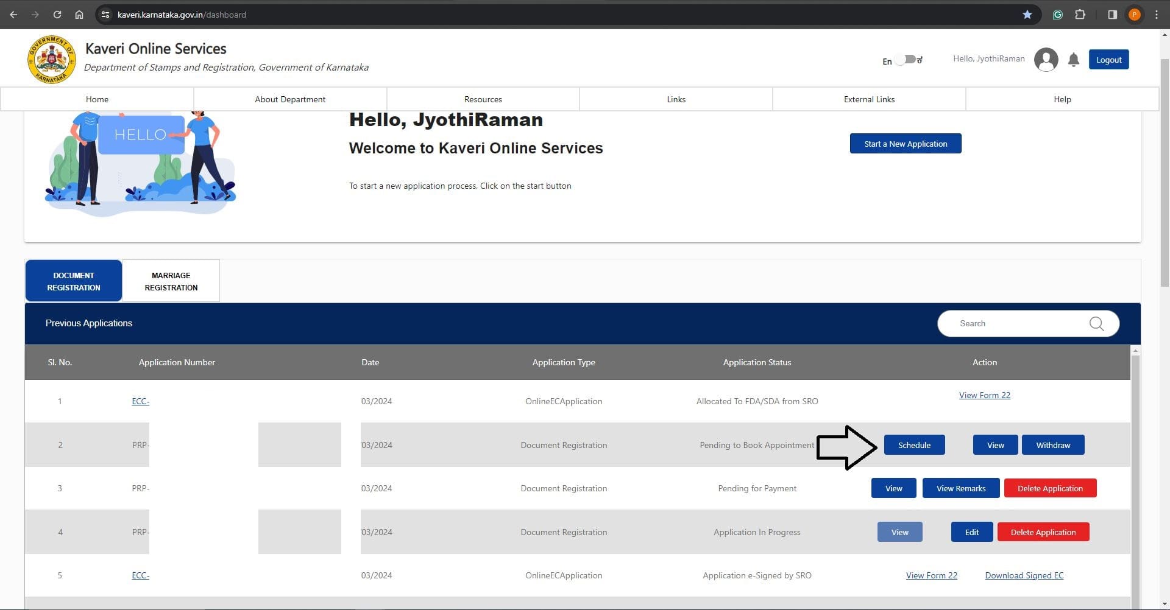Select the Document Registration tab
This screenshot has height=610, width=1170.
click(74, 281)
